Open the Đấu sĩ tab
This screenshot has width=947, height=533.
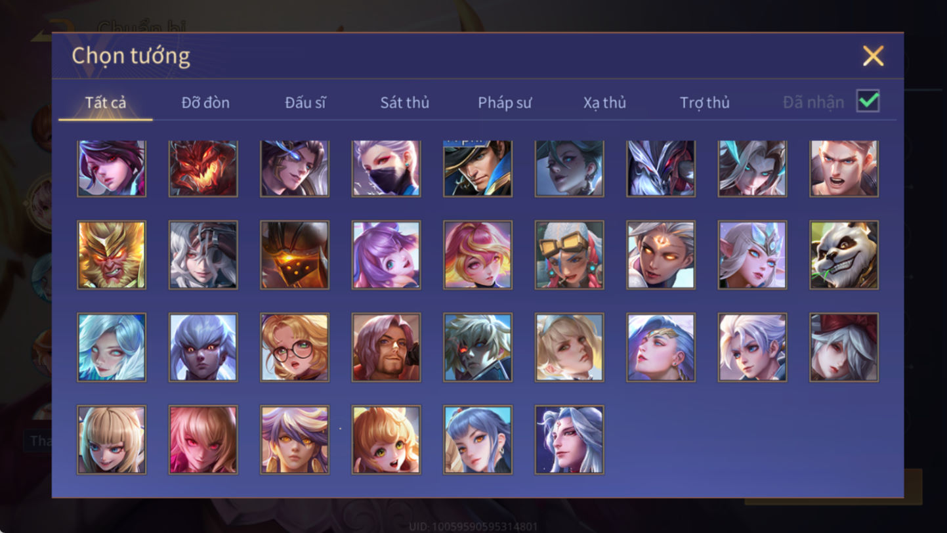click(x=305, y=102)
